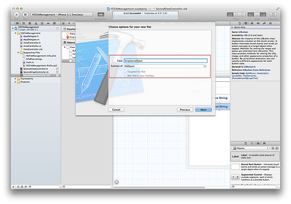Click the object library search field
Image resolution: width=291 pixels, height=204 pixels.
pos(254,187)
